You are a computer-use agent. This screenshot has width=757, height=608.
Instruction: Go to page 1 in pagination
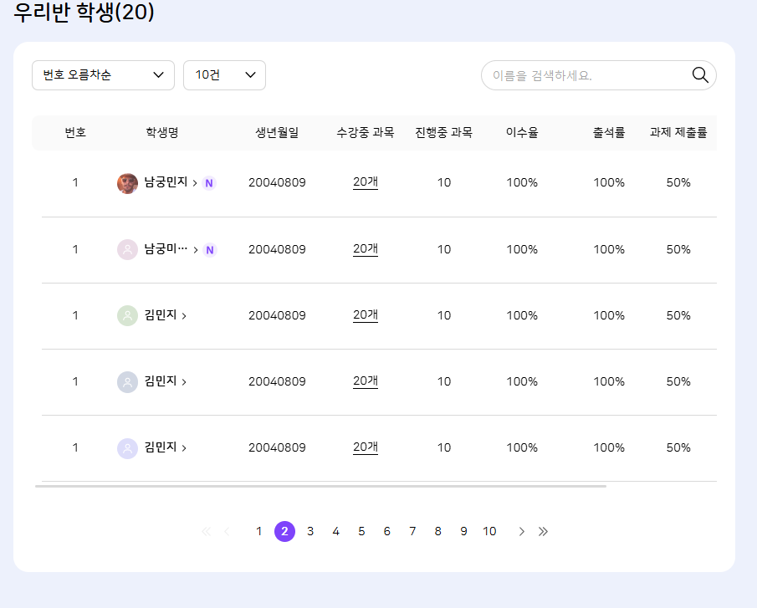pos(258,532)
